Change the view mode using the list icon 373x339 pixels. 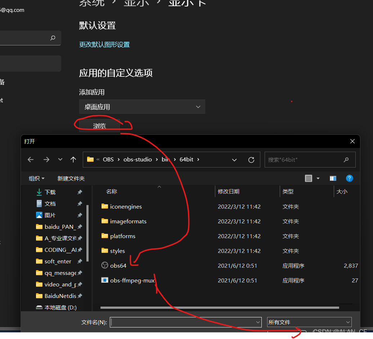(309, 178)
